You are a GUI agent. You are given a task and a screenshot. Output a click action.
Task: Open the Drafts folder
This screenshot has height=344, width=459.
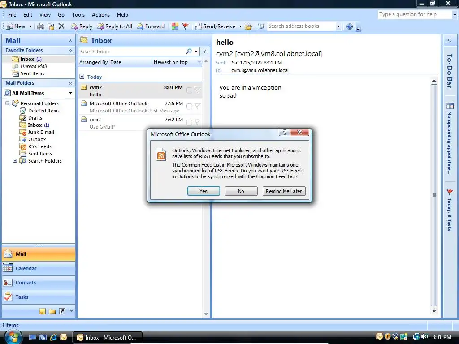point(35,118)
